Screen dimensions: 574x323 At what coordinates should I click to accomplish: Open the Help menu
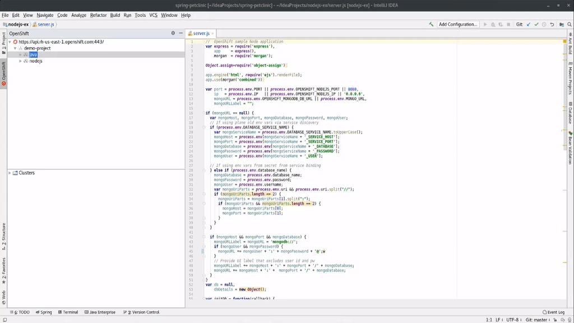point(186,15)
